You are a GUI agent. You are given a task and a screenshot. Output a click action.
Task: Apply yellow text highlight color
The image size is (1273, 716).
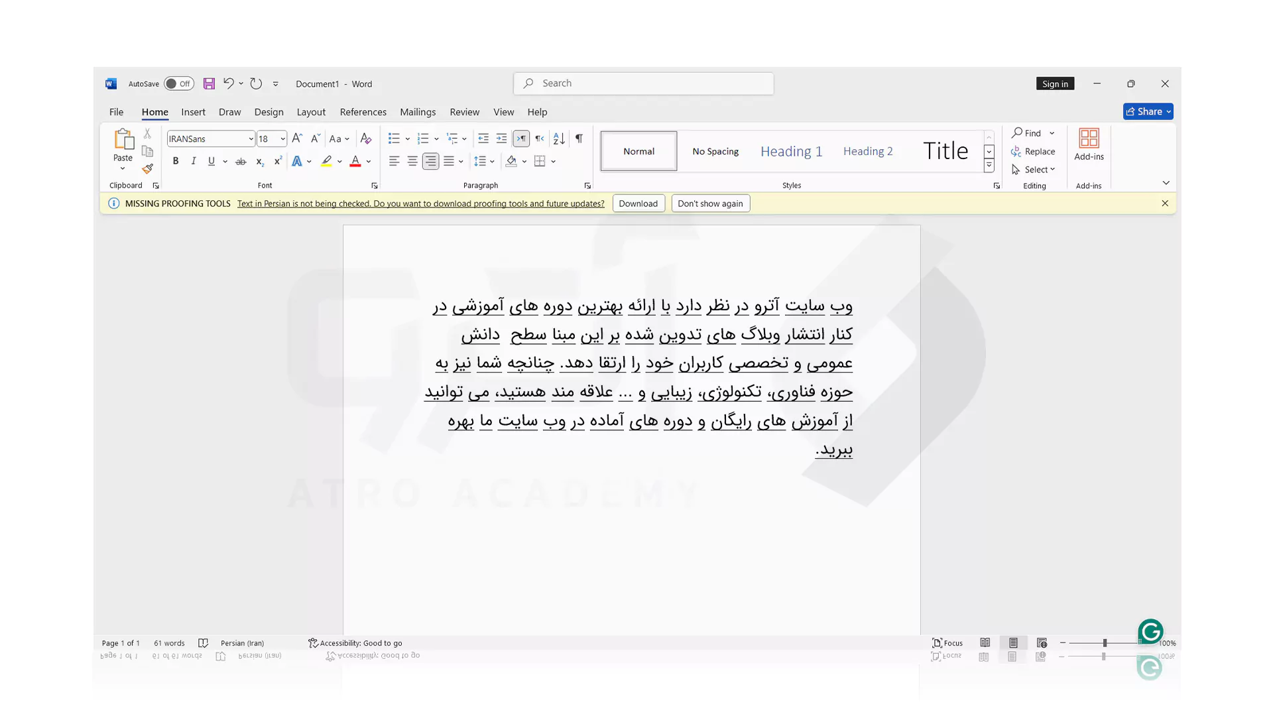pyautogui.click(x=326, y=161)
